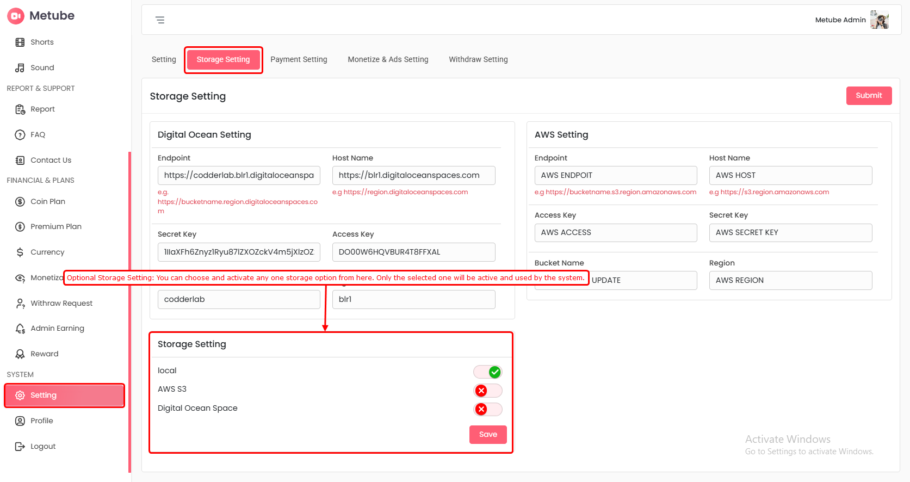Image resolution: width=910 pixels, height=482 pixels.
Task: Select the Coin Plan icon
Action: click(x=20, y=202)
